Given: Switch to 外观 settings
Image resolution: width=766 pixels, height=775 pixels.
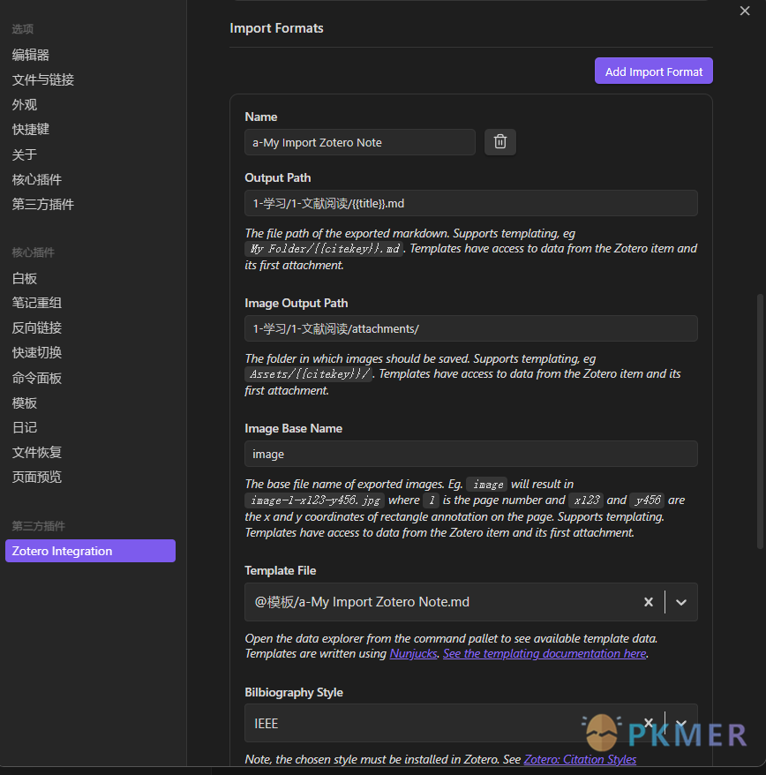Looking at the screenshot, I should (24, 105).
